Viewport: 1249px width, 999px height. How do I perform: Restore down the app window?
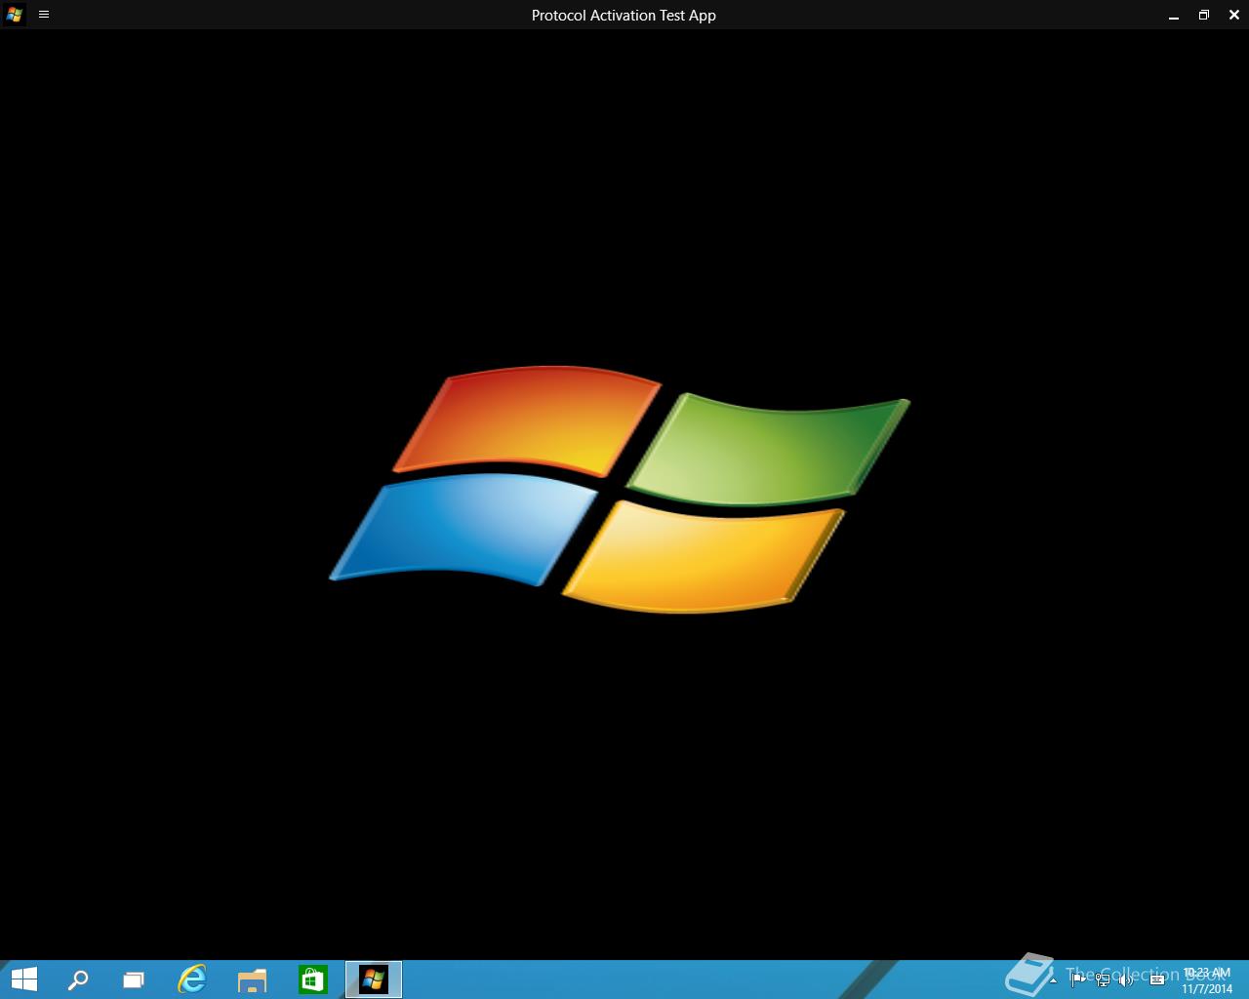[1204, 15]
